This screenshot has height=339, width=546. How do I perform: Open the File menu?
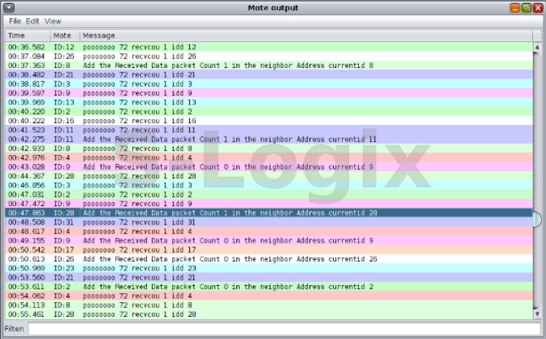(x=15, y=21)
